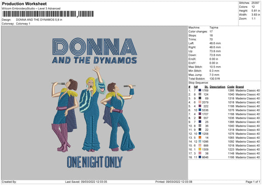Click the trims value '70'
The width and height of the screenshot is (262, 185).
click(x=211, y=39)
